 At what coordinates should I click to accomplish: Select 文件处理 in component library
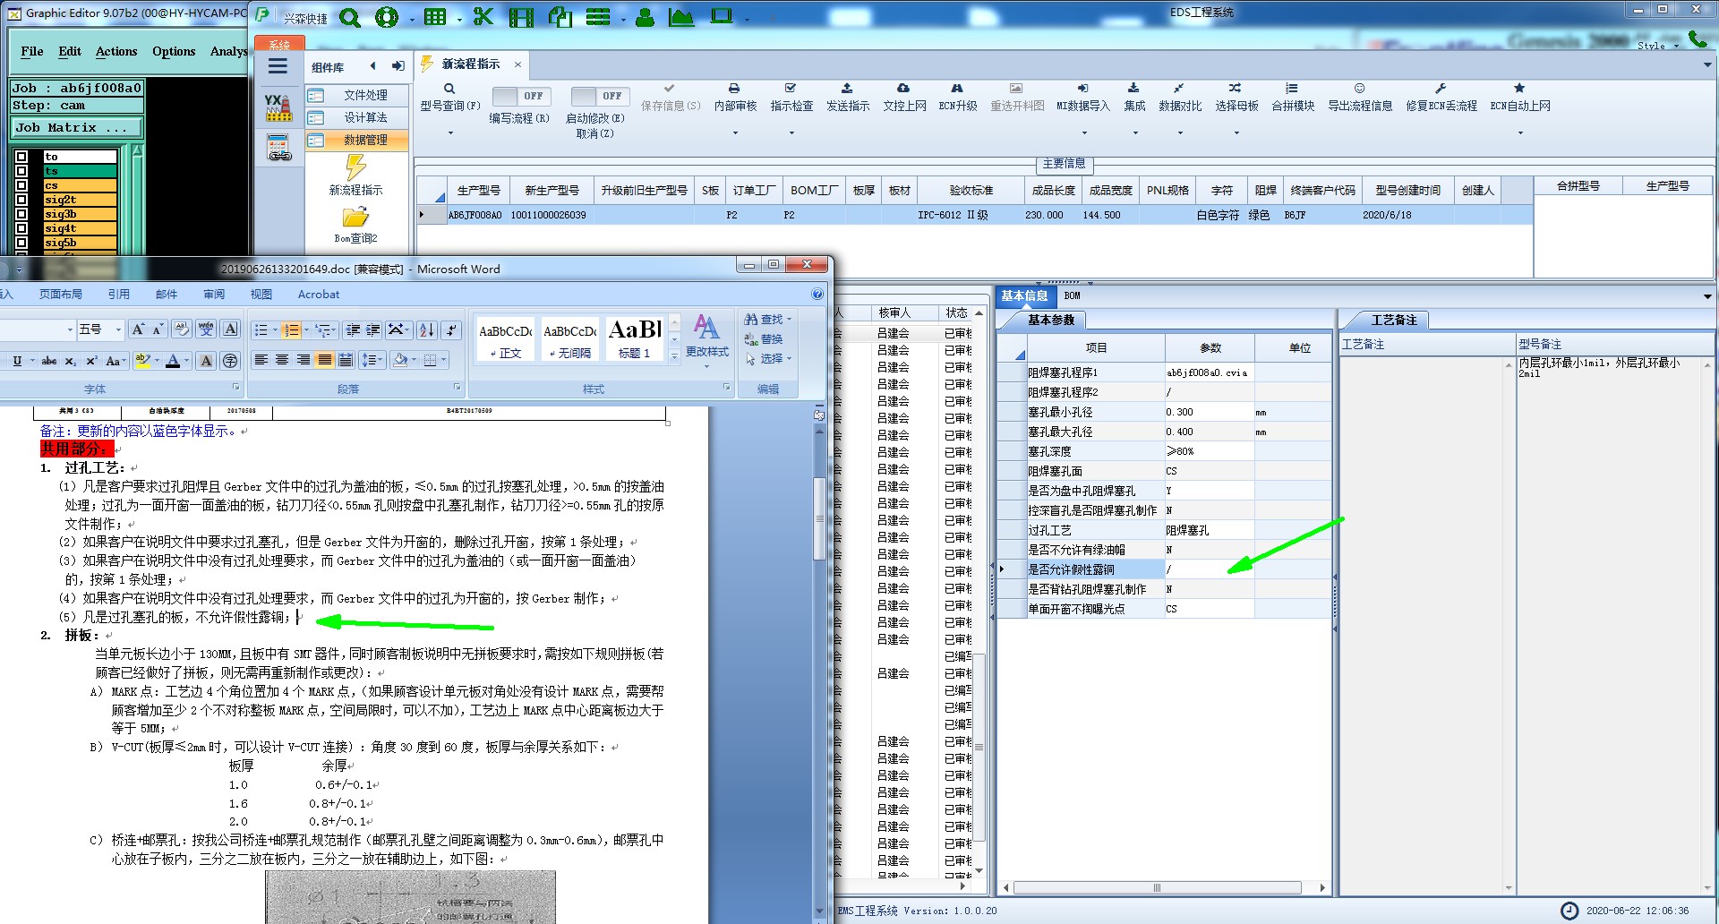(356, 95)
